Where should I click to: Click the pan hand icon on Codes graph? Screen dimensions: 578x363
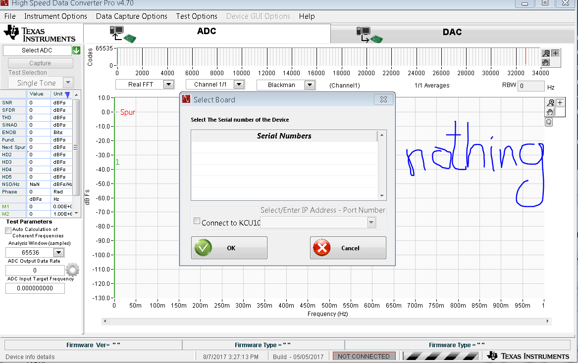click(x=546, y=62)
